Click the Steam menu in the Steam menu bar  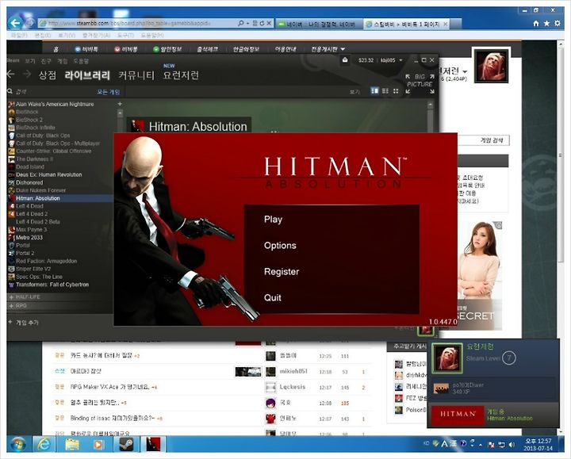(13, 60)
